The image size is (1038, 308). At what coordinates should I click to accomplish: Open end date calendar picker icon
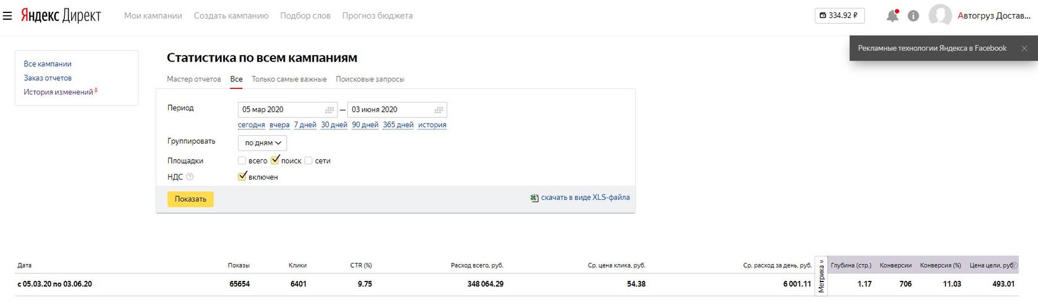point(439,110)
